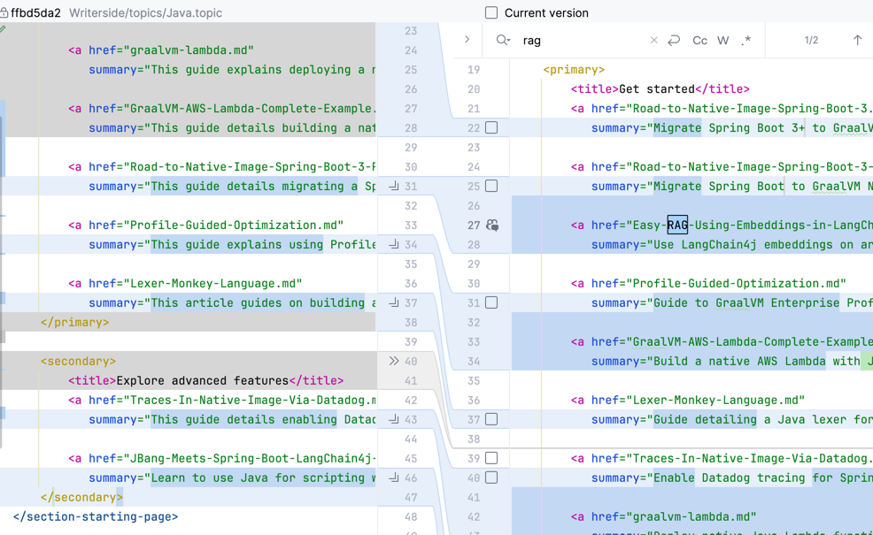Tick the change checkbox at right line 40
The height and width of the screenshot is (535, 873).
491,478
